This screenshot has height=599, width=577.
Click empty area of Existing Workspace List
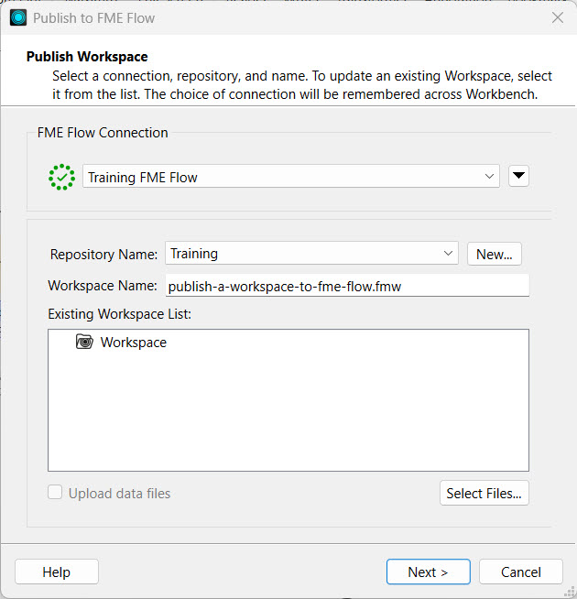(x=288, y=412)
